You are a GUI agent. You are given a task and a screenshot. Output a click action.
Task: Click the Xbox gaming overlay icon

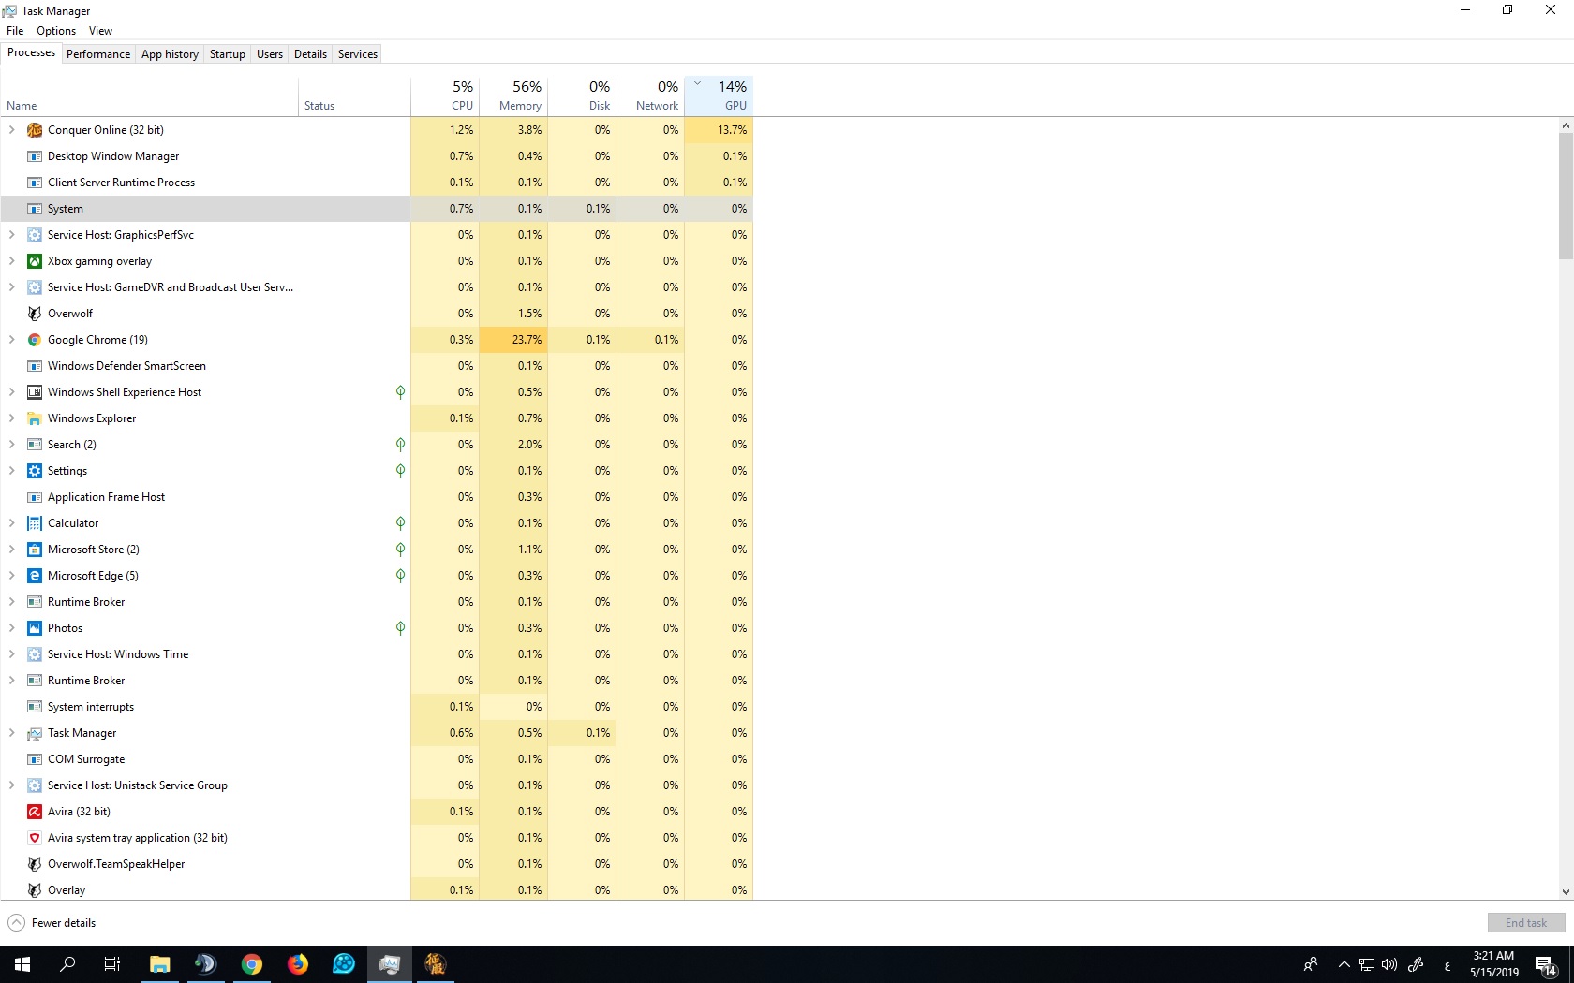[x=35, y=261]
